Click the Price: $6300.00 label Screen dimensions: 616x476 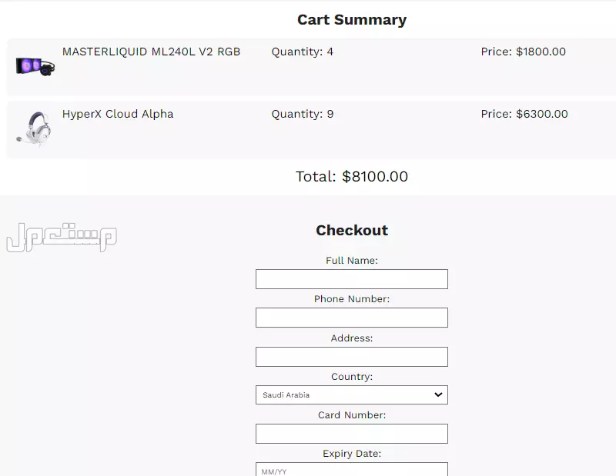pyautogui.click(x=524, y=114)
